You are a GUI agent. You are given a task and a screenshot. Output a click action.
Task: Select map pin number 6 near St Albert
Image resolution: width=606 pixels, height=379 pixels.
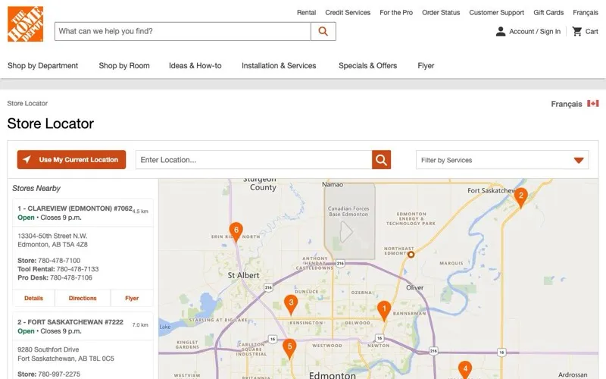click(236, 232)
